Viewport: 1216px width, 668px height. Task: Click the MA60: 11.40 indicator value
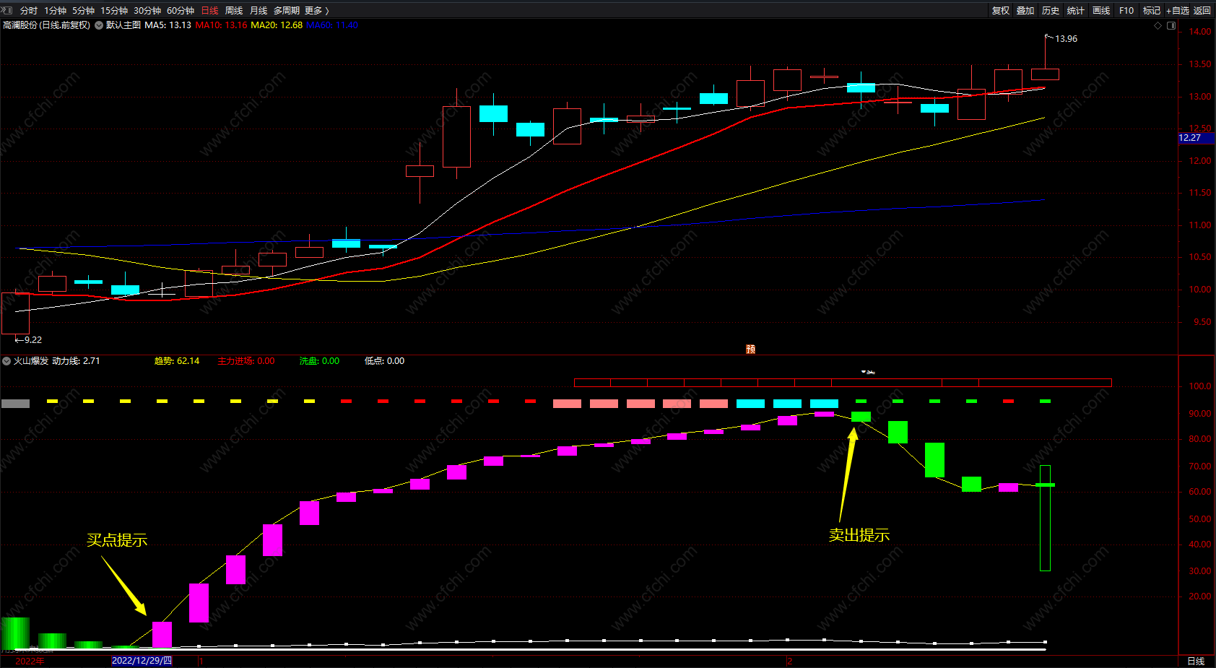(x=332, y=25)
